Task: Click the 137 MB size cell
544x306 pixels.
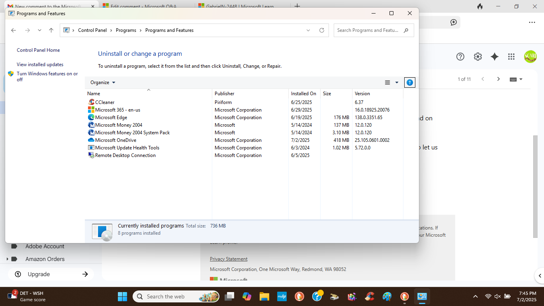Action: (341, 125)
